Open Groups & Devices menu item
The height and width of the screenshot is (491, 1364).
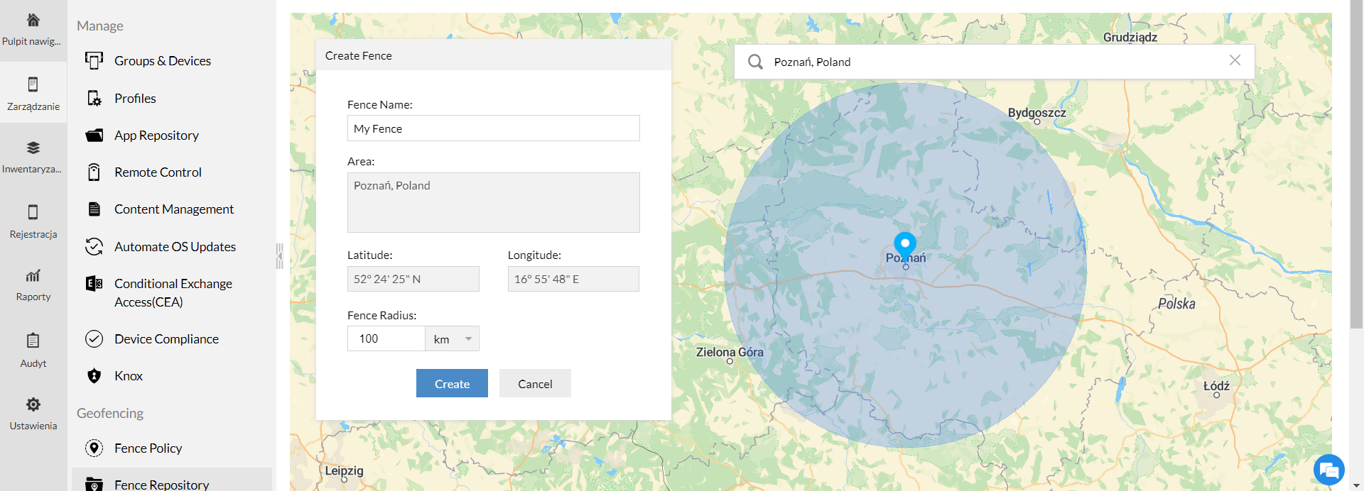point(162,61)
